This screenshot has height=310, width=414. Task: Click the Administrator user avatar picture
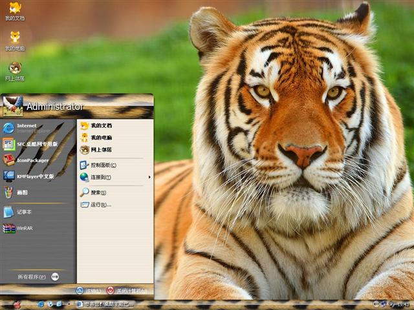[13, 106]
